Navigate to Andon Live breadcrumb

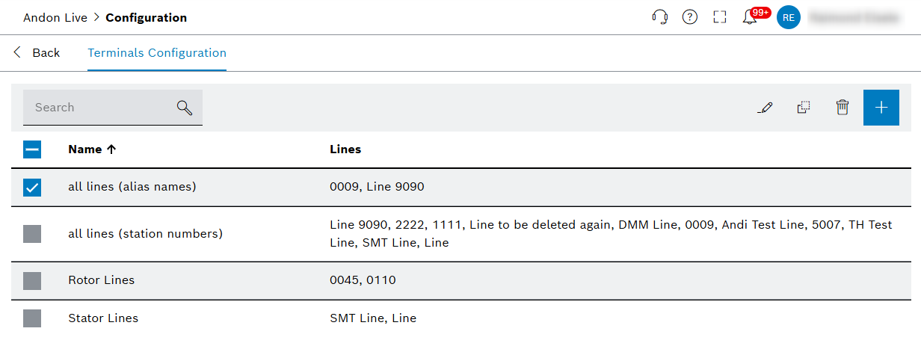tap(55, 17)
